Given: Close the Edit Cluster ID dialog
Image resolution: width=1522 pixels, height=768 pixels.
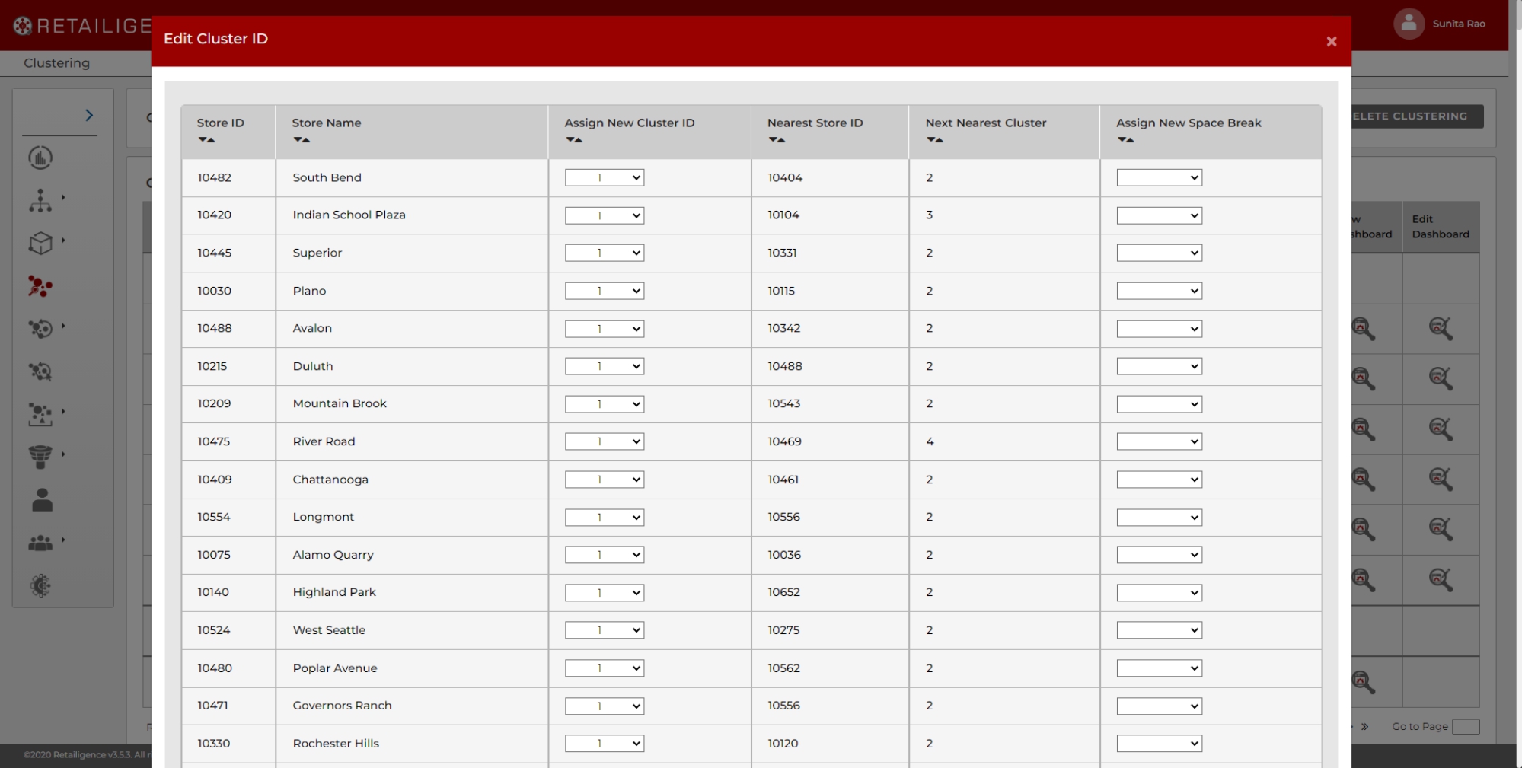Looking at the screenshot, I should coord(1331,42).
